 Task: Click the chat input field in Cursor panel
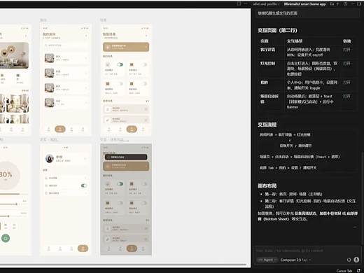tap(307, 251)
